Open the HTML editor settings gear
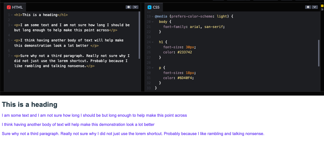Screen dimensions: 324x148 [128, 7]
